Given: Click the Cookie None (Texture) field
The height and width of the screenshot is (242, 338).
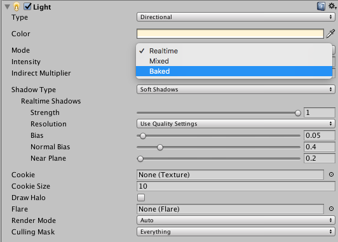Looking at the screenshot, I should pyautogui.click(x=230, y=175).
